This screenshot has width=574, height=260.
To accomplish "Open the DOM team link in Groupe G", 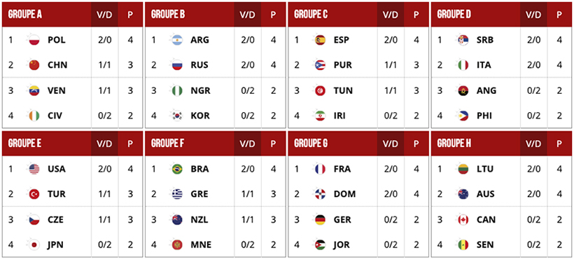I will 344,194.
